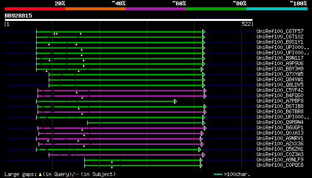This screenshot has height=178, width=312.
Task: Click the BB928815 query name
Action: click(19, 16)
